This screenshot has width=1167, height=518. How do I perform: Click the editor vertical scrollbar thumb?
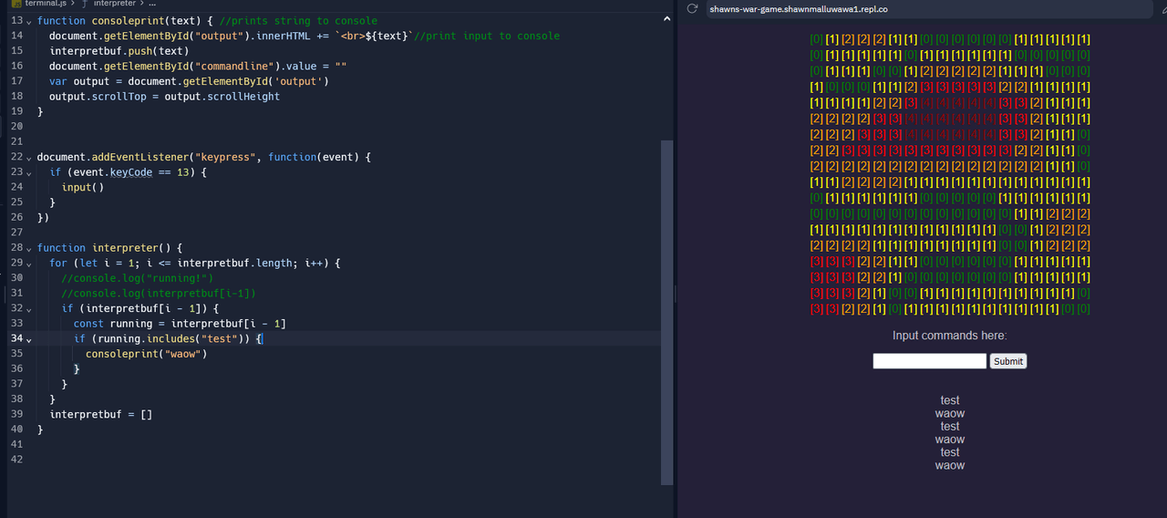666,310
